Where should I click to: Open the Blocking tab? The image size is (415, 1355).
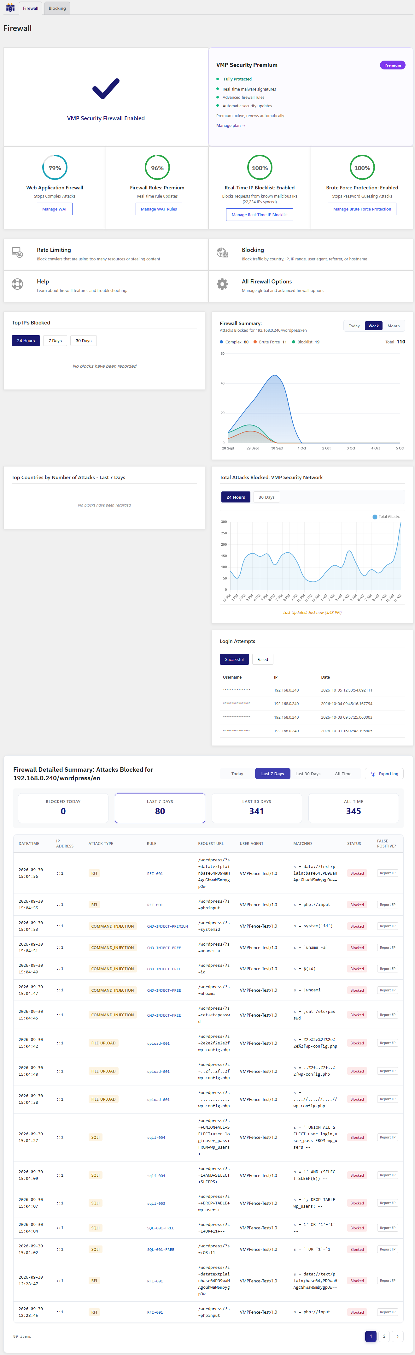point(57,9)
